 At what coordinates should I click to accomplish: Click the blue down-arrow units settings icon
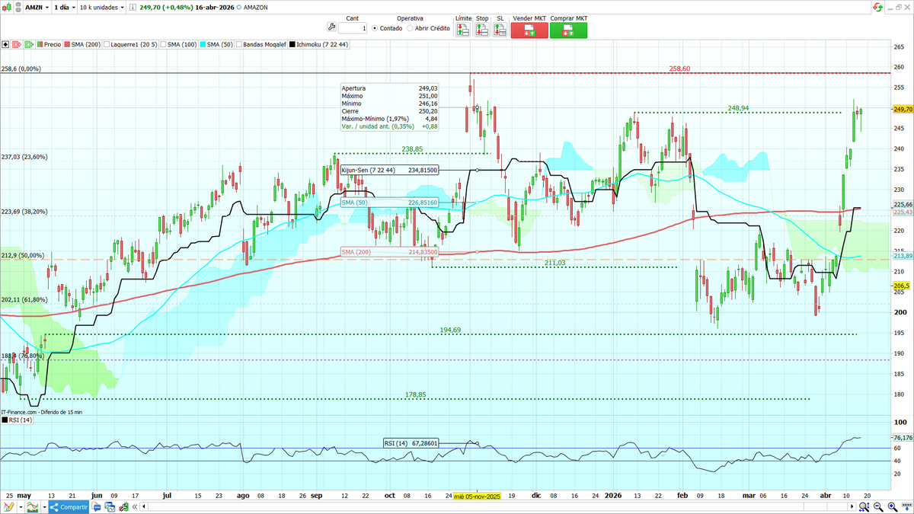pyautogui.click(x=906, y=507)
